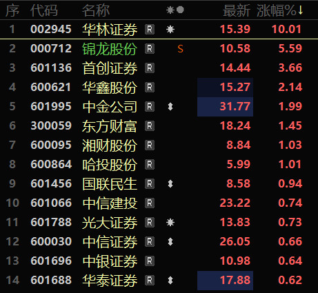
Task: Click stock code 000712
Action: [51, 49]
